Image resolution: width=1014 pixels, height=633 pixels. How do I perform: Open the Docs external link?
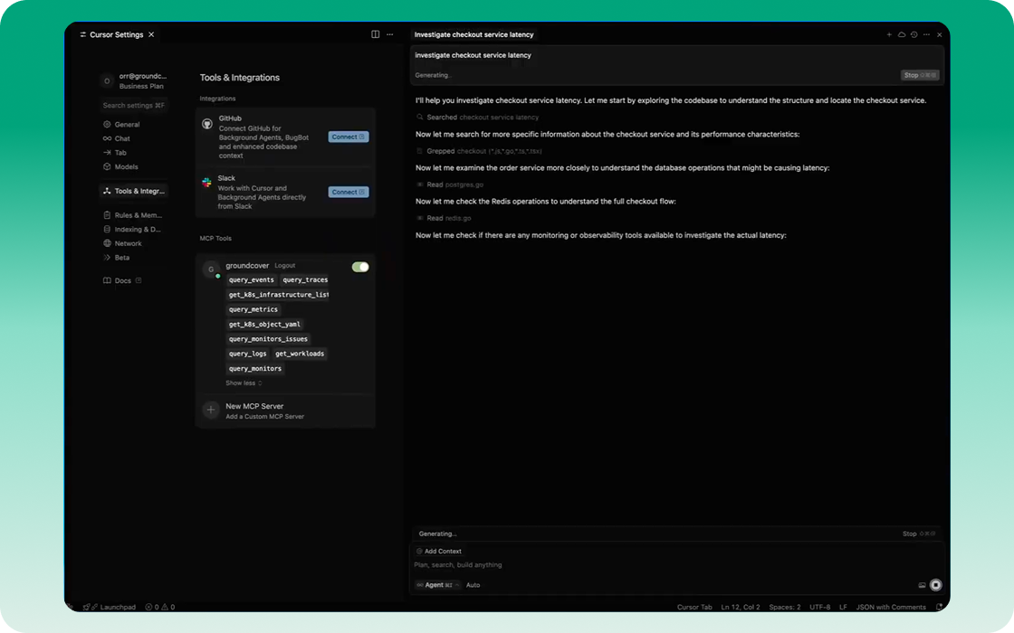pos(123,281)
